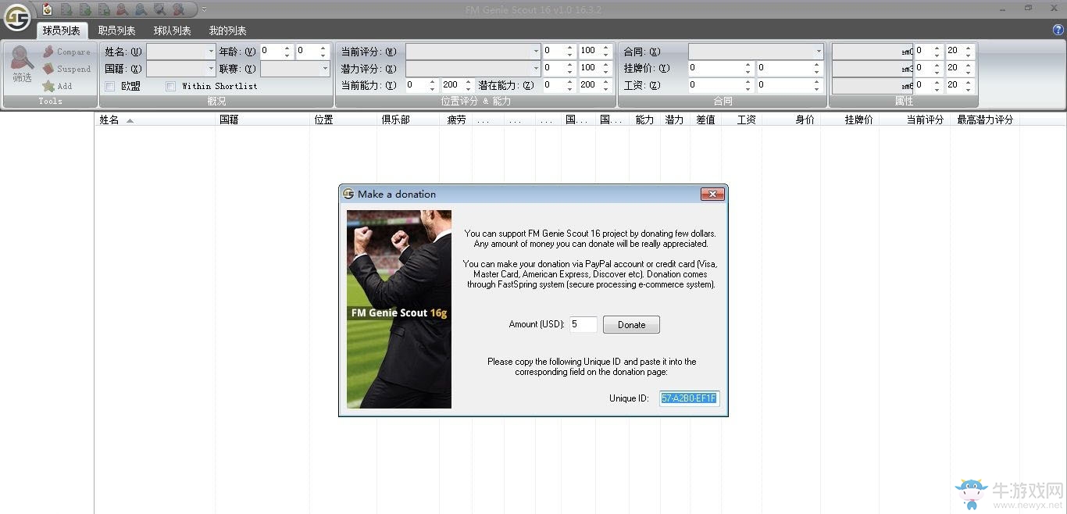Sort by the 疲劳 column header
1067x514 pixels.
click(x=456, y=120)
